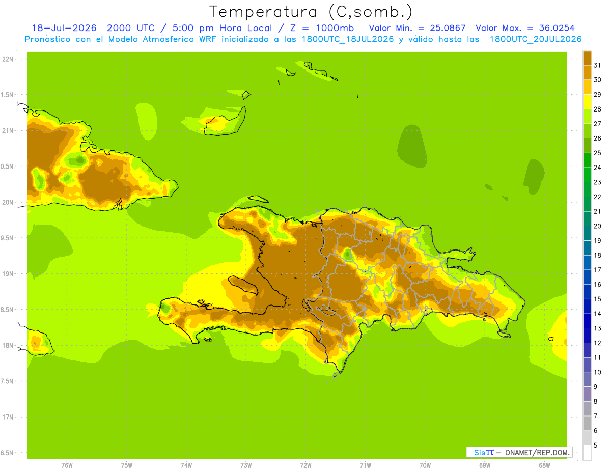
Task: Click the legend value "13"
Action: [597, 328]
